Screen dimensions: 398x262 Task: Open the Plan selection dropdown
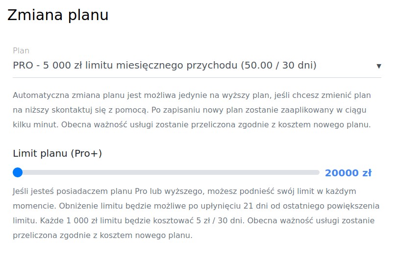(196, 66)
